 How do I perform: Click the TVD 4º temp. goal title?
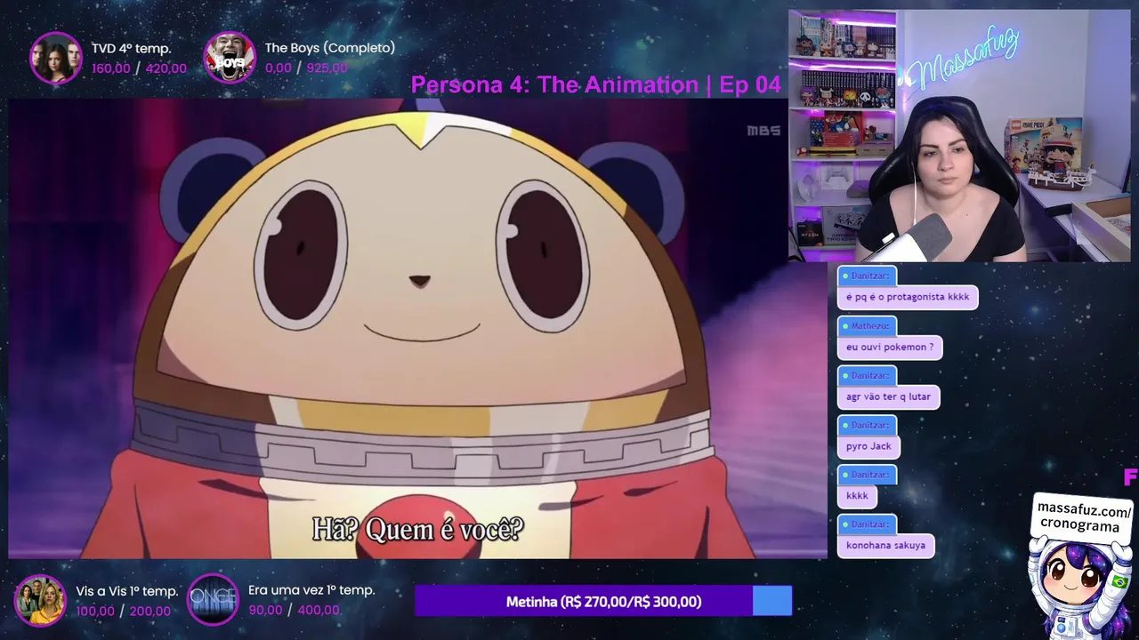pos(131,48)
